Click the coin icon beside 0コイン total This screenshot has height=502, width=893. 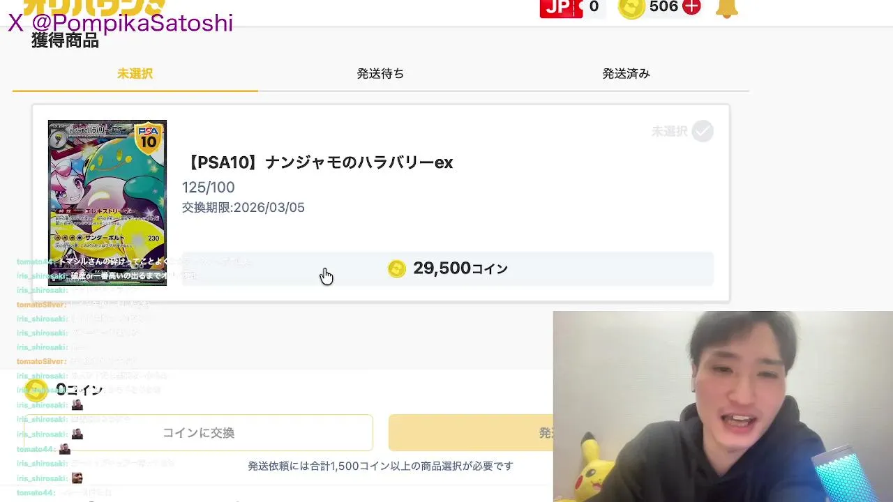pyautogui.click(x=36, y=390)
